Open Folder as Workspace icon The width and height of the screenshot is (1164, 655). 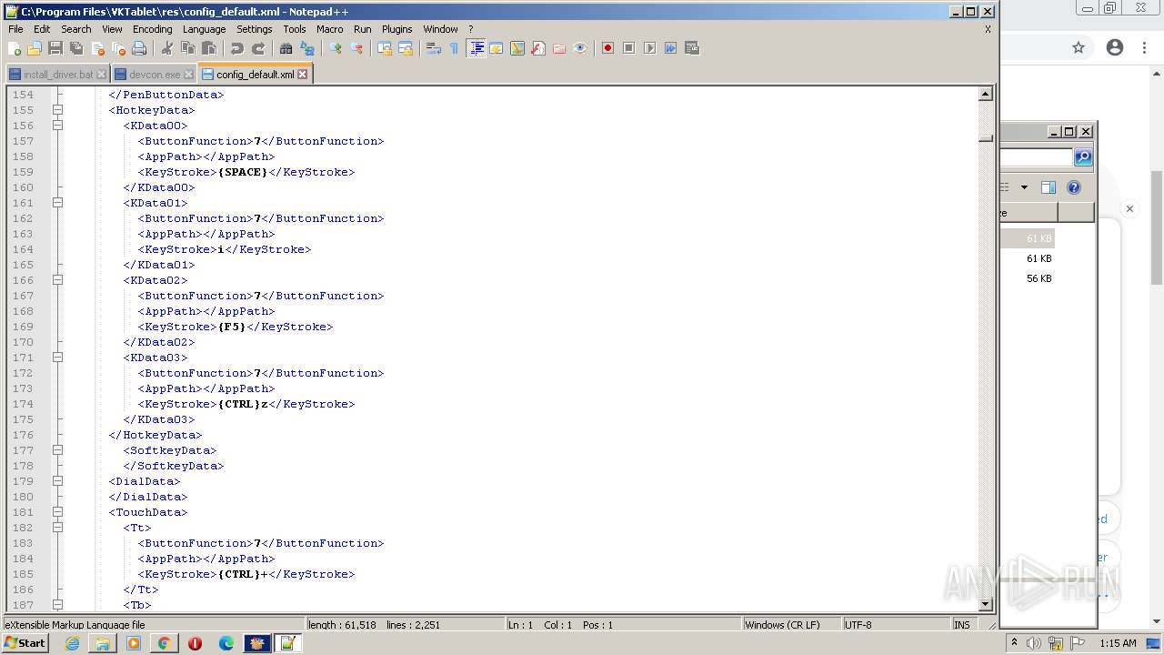click(x=559, y=48)
